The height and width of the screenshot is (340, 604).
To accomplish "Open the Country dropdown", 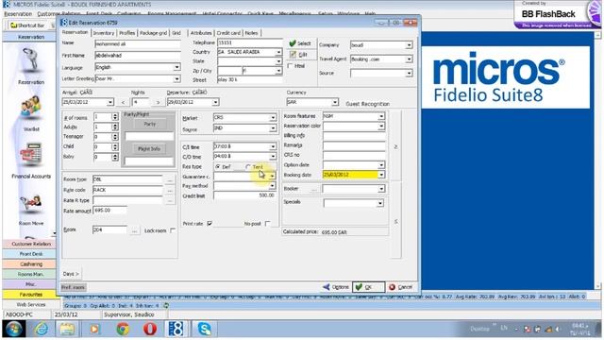I will pyautogui.click(x=278, y=52).
